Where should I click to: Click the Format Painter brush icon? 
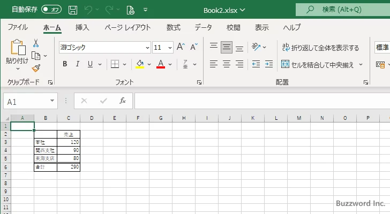tap(36, 68)
